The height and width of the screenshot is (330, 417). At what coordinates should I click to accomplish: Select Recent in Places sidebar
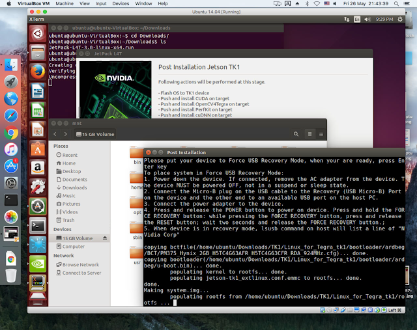click(66, 155)
